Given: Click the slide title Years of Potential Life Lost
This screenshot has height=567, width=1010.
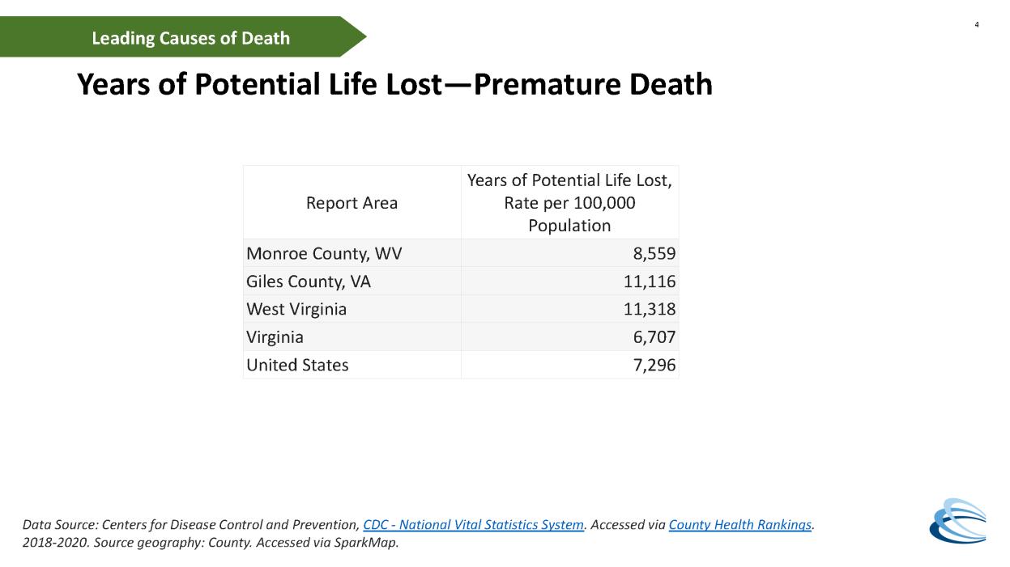Looking at the screenshot, I should tap(394, 84).
